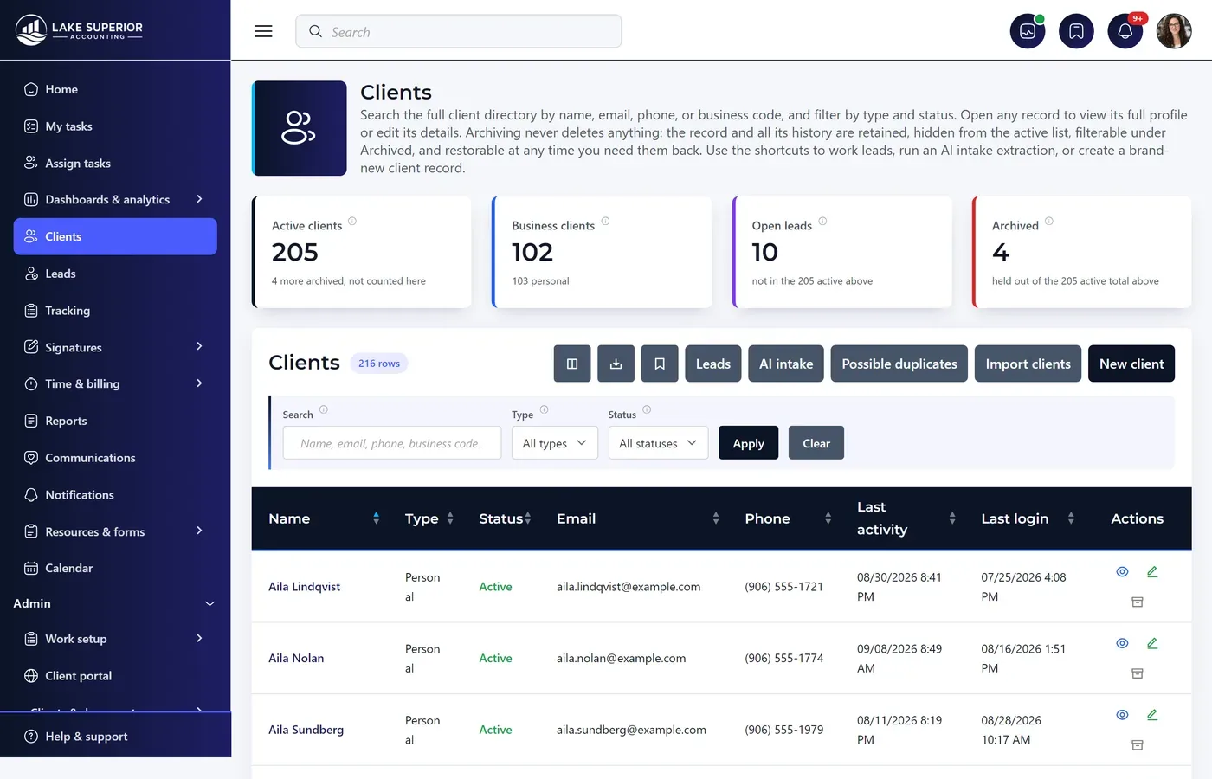Open the All statuses dropdown
Screen dimensions: 1212x779
pyautogui.click(x=658, y=443)
